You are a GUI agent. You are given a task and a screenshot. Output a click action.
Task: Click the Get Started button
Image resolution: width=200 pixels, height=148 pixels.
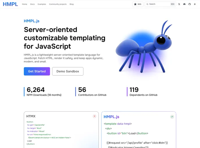click(37, 71)
